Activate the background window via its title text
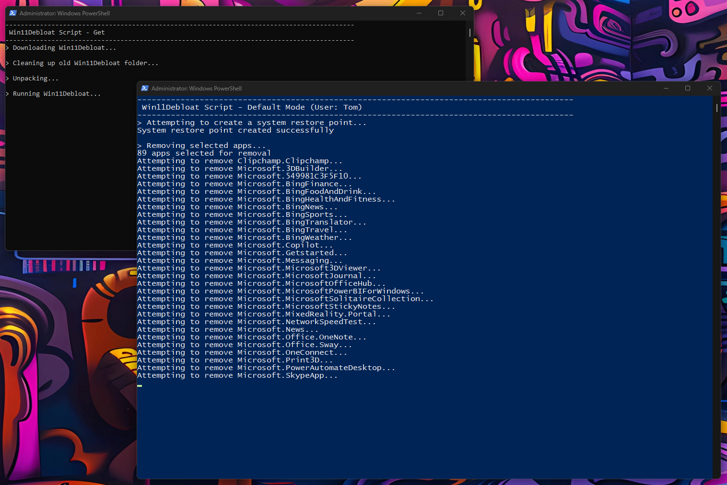 (x=65, y=13)
